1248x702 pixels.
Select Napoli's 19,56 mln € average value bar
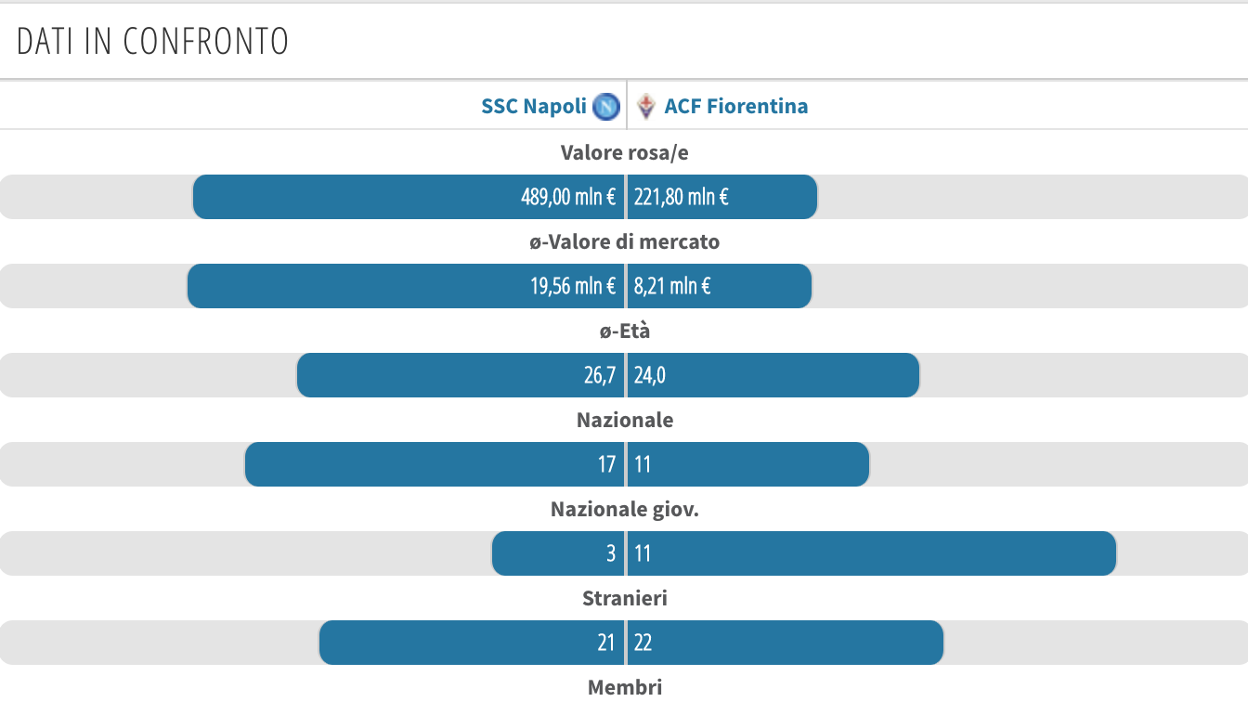coord(406,286)
